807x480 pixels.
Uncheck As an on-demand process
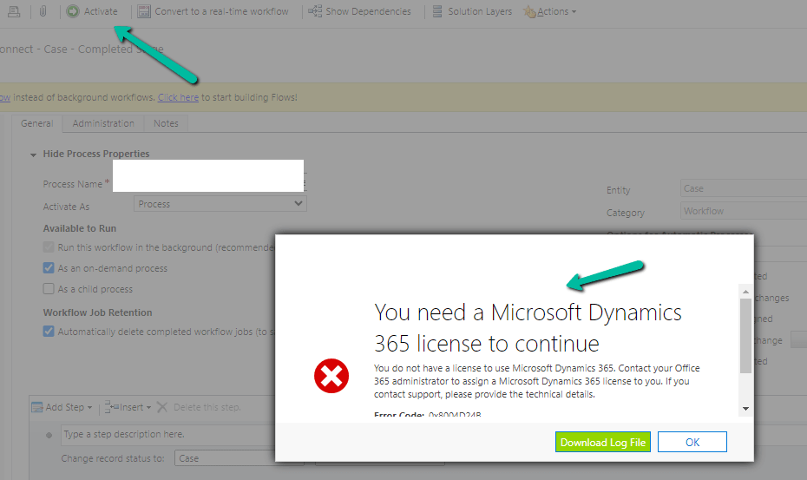[x=49, y=268]
